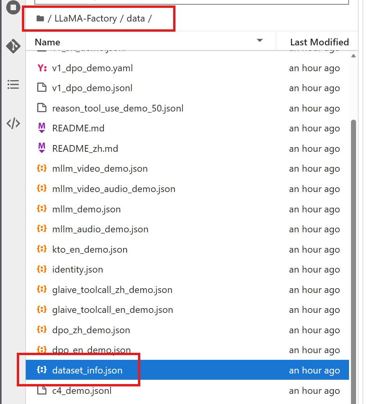
Task: Navigate to LLaMA-Factory in the breadcrumb
Action: coord(86,18)
